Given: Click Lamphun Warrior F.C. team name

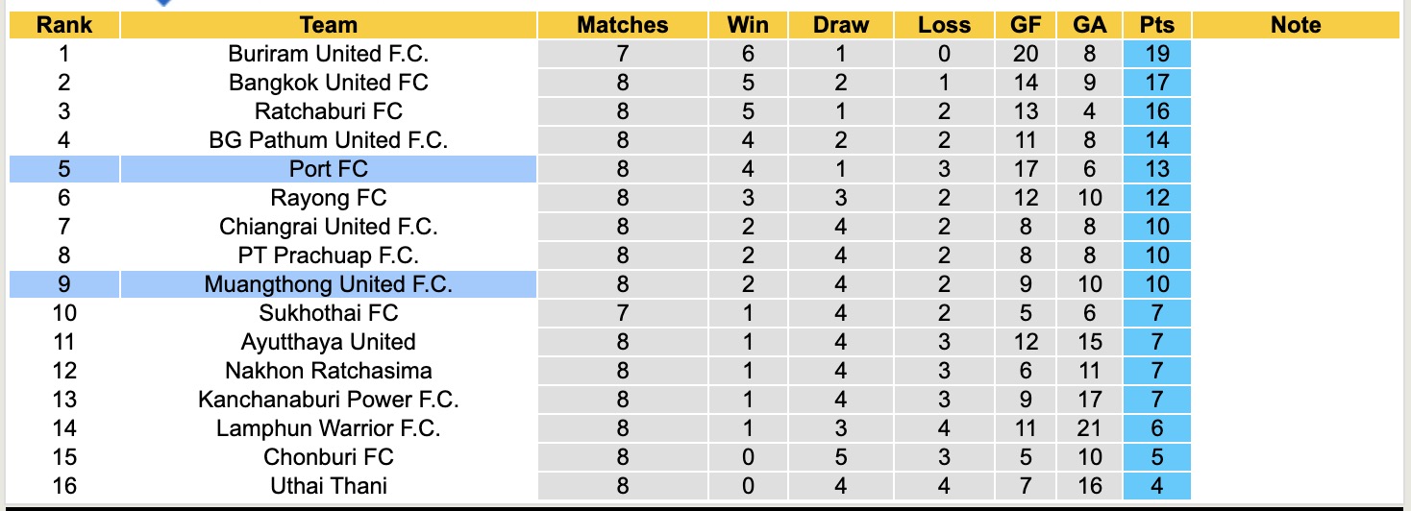Looking at the screenshot, I should pyautogui.click(x=329, y=428).
